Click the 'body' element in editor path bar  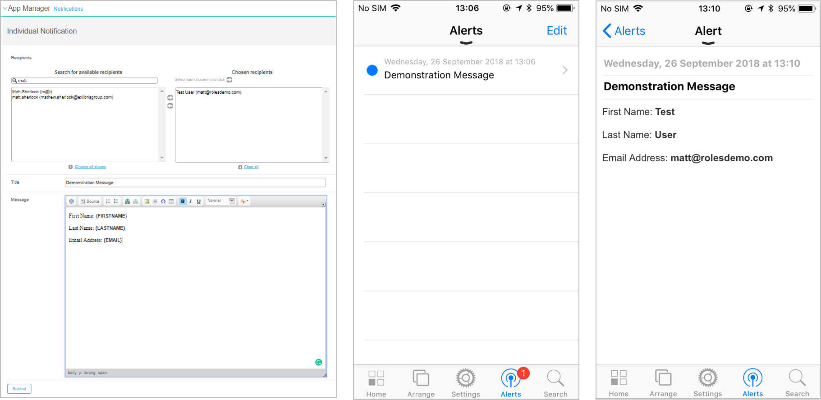click(x=72, y=373)
